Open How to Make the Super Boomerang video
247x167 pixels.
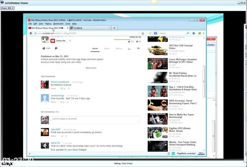(181, 116)
